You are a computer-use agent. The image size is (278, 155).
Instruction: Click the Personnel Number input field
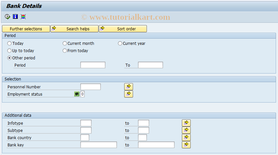point(91,87)
